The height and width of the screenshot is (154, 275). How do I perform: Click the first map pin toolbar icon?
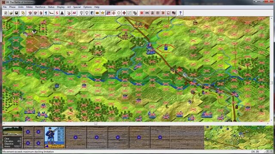click(81, 13)
